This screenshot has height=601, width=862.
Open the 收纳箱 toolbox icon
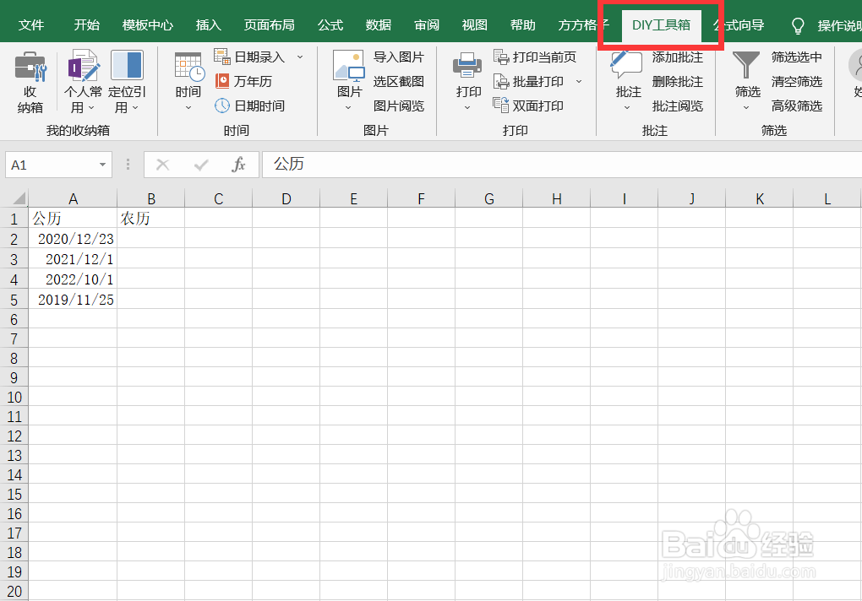coord(30,67)
